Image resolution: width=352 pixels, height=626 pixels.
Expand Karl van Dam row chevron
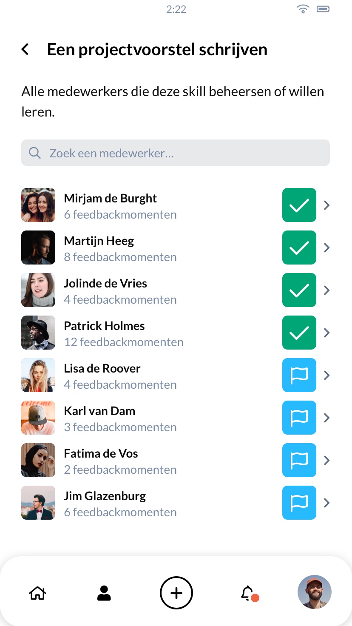point(326,418)
